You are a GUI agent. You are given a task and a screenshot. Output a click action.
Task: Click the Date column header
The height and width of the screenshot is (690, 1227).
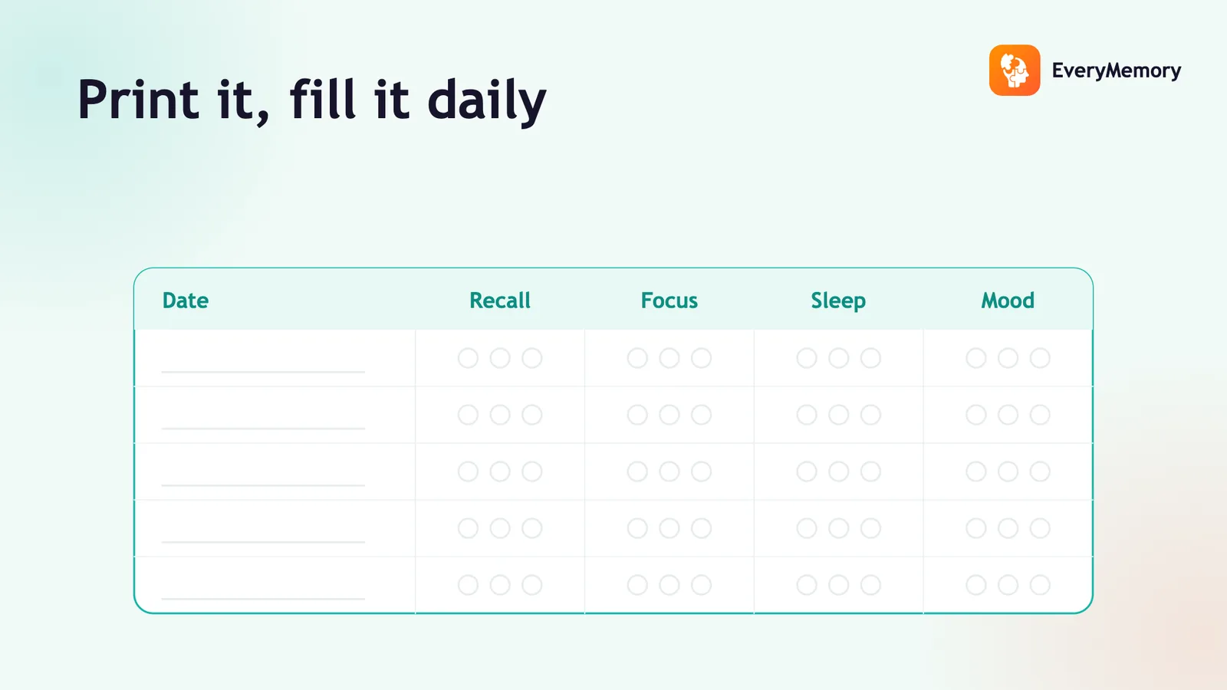coord(186,301)
